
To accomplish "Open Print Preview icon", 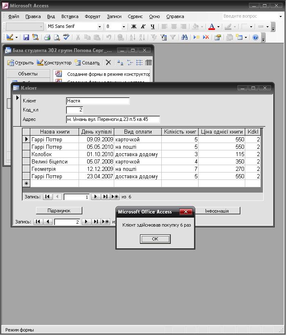I will pos(57,38).
